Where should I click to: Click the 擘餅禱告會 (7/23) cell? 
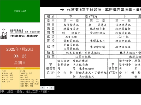[x=113, y=68]
